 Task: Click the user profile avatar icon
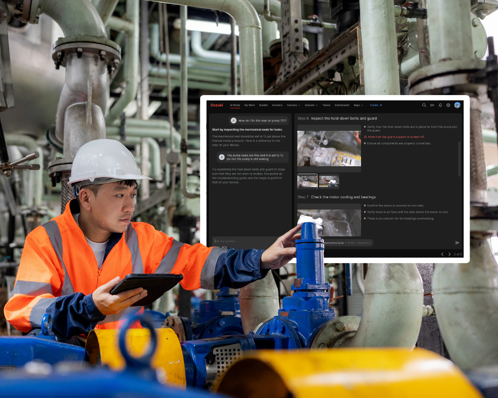pos(457,105)
